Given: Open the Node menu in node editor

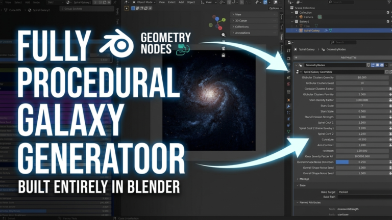Looking at the screenshot, I should tap(37, 2).
